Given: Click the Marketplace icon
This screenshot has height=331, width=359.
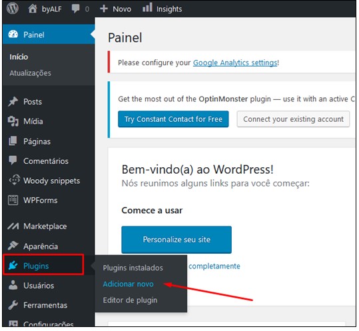Looking at the screenshot, I should coord(13,226).
